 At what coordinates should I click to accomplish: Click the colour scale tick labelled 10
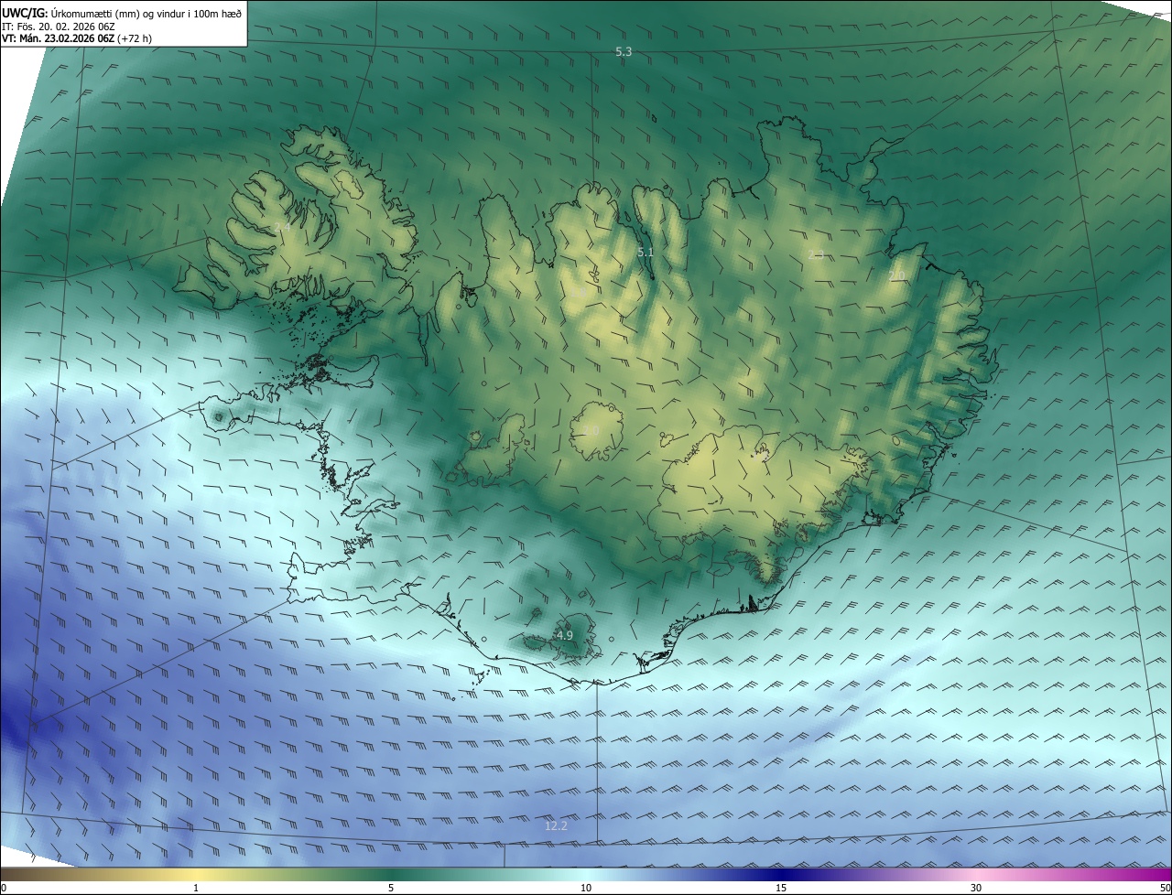tap(586, 888)
